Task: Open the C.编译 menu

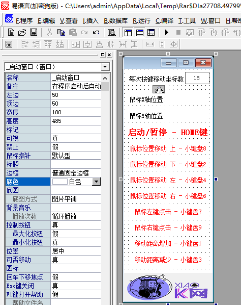Action: pos(164,20)
